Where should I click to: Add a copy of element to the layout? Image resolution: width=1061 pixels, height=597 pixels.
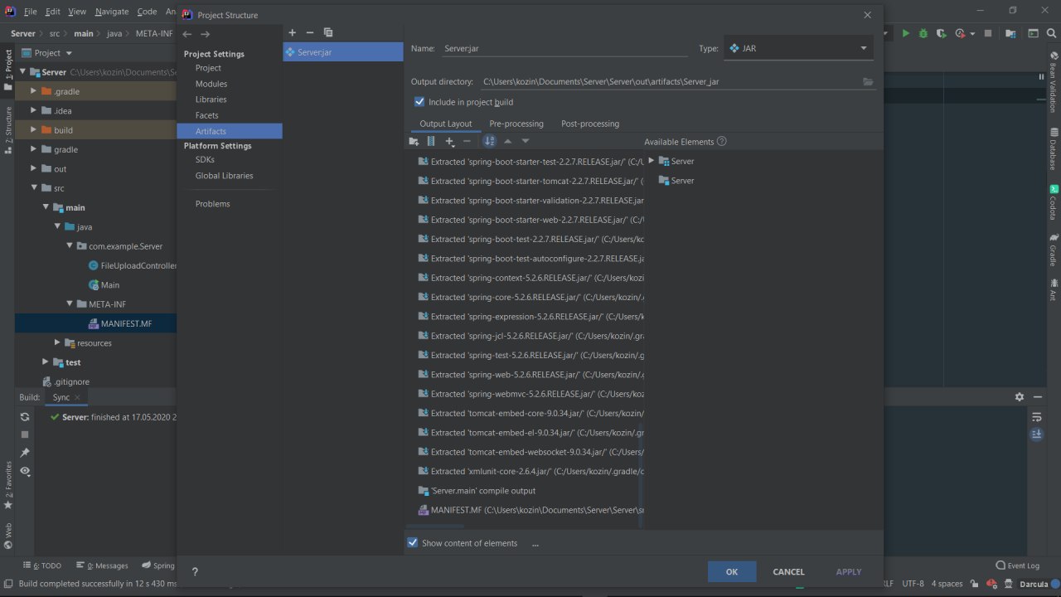(x=450, y=141)
